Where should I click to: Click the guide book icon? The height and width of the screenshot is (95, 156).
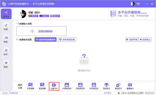pos(113,14)
